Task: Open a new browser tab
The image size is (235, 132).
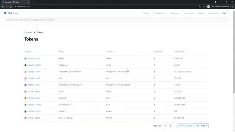Action: point(33,2)
